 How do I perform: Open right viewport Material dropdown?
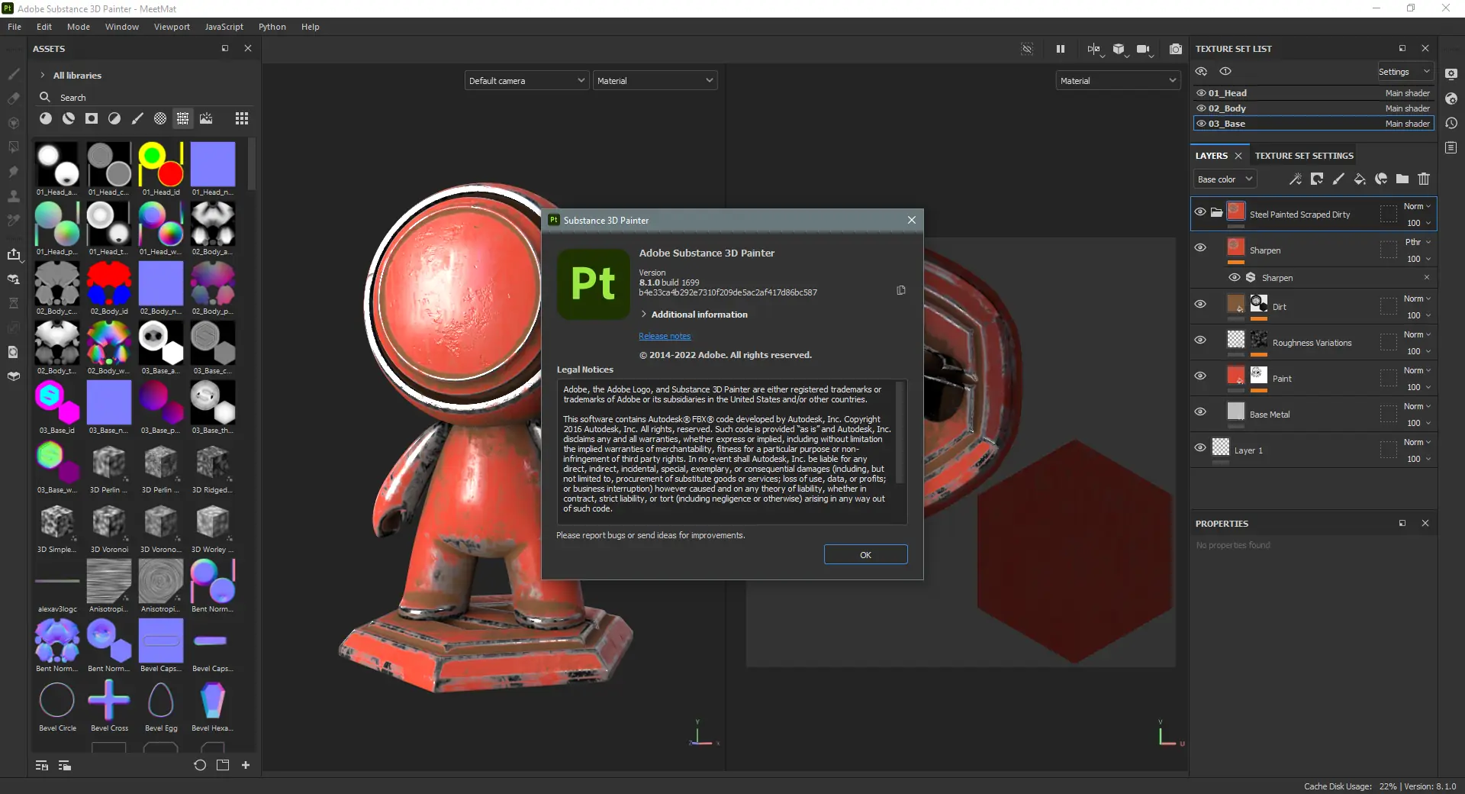(x=1119, y=80)
